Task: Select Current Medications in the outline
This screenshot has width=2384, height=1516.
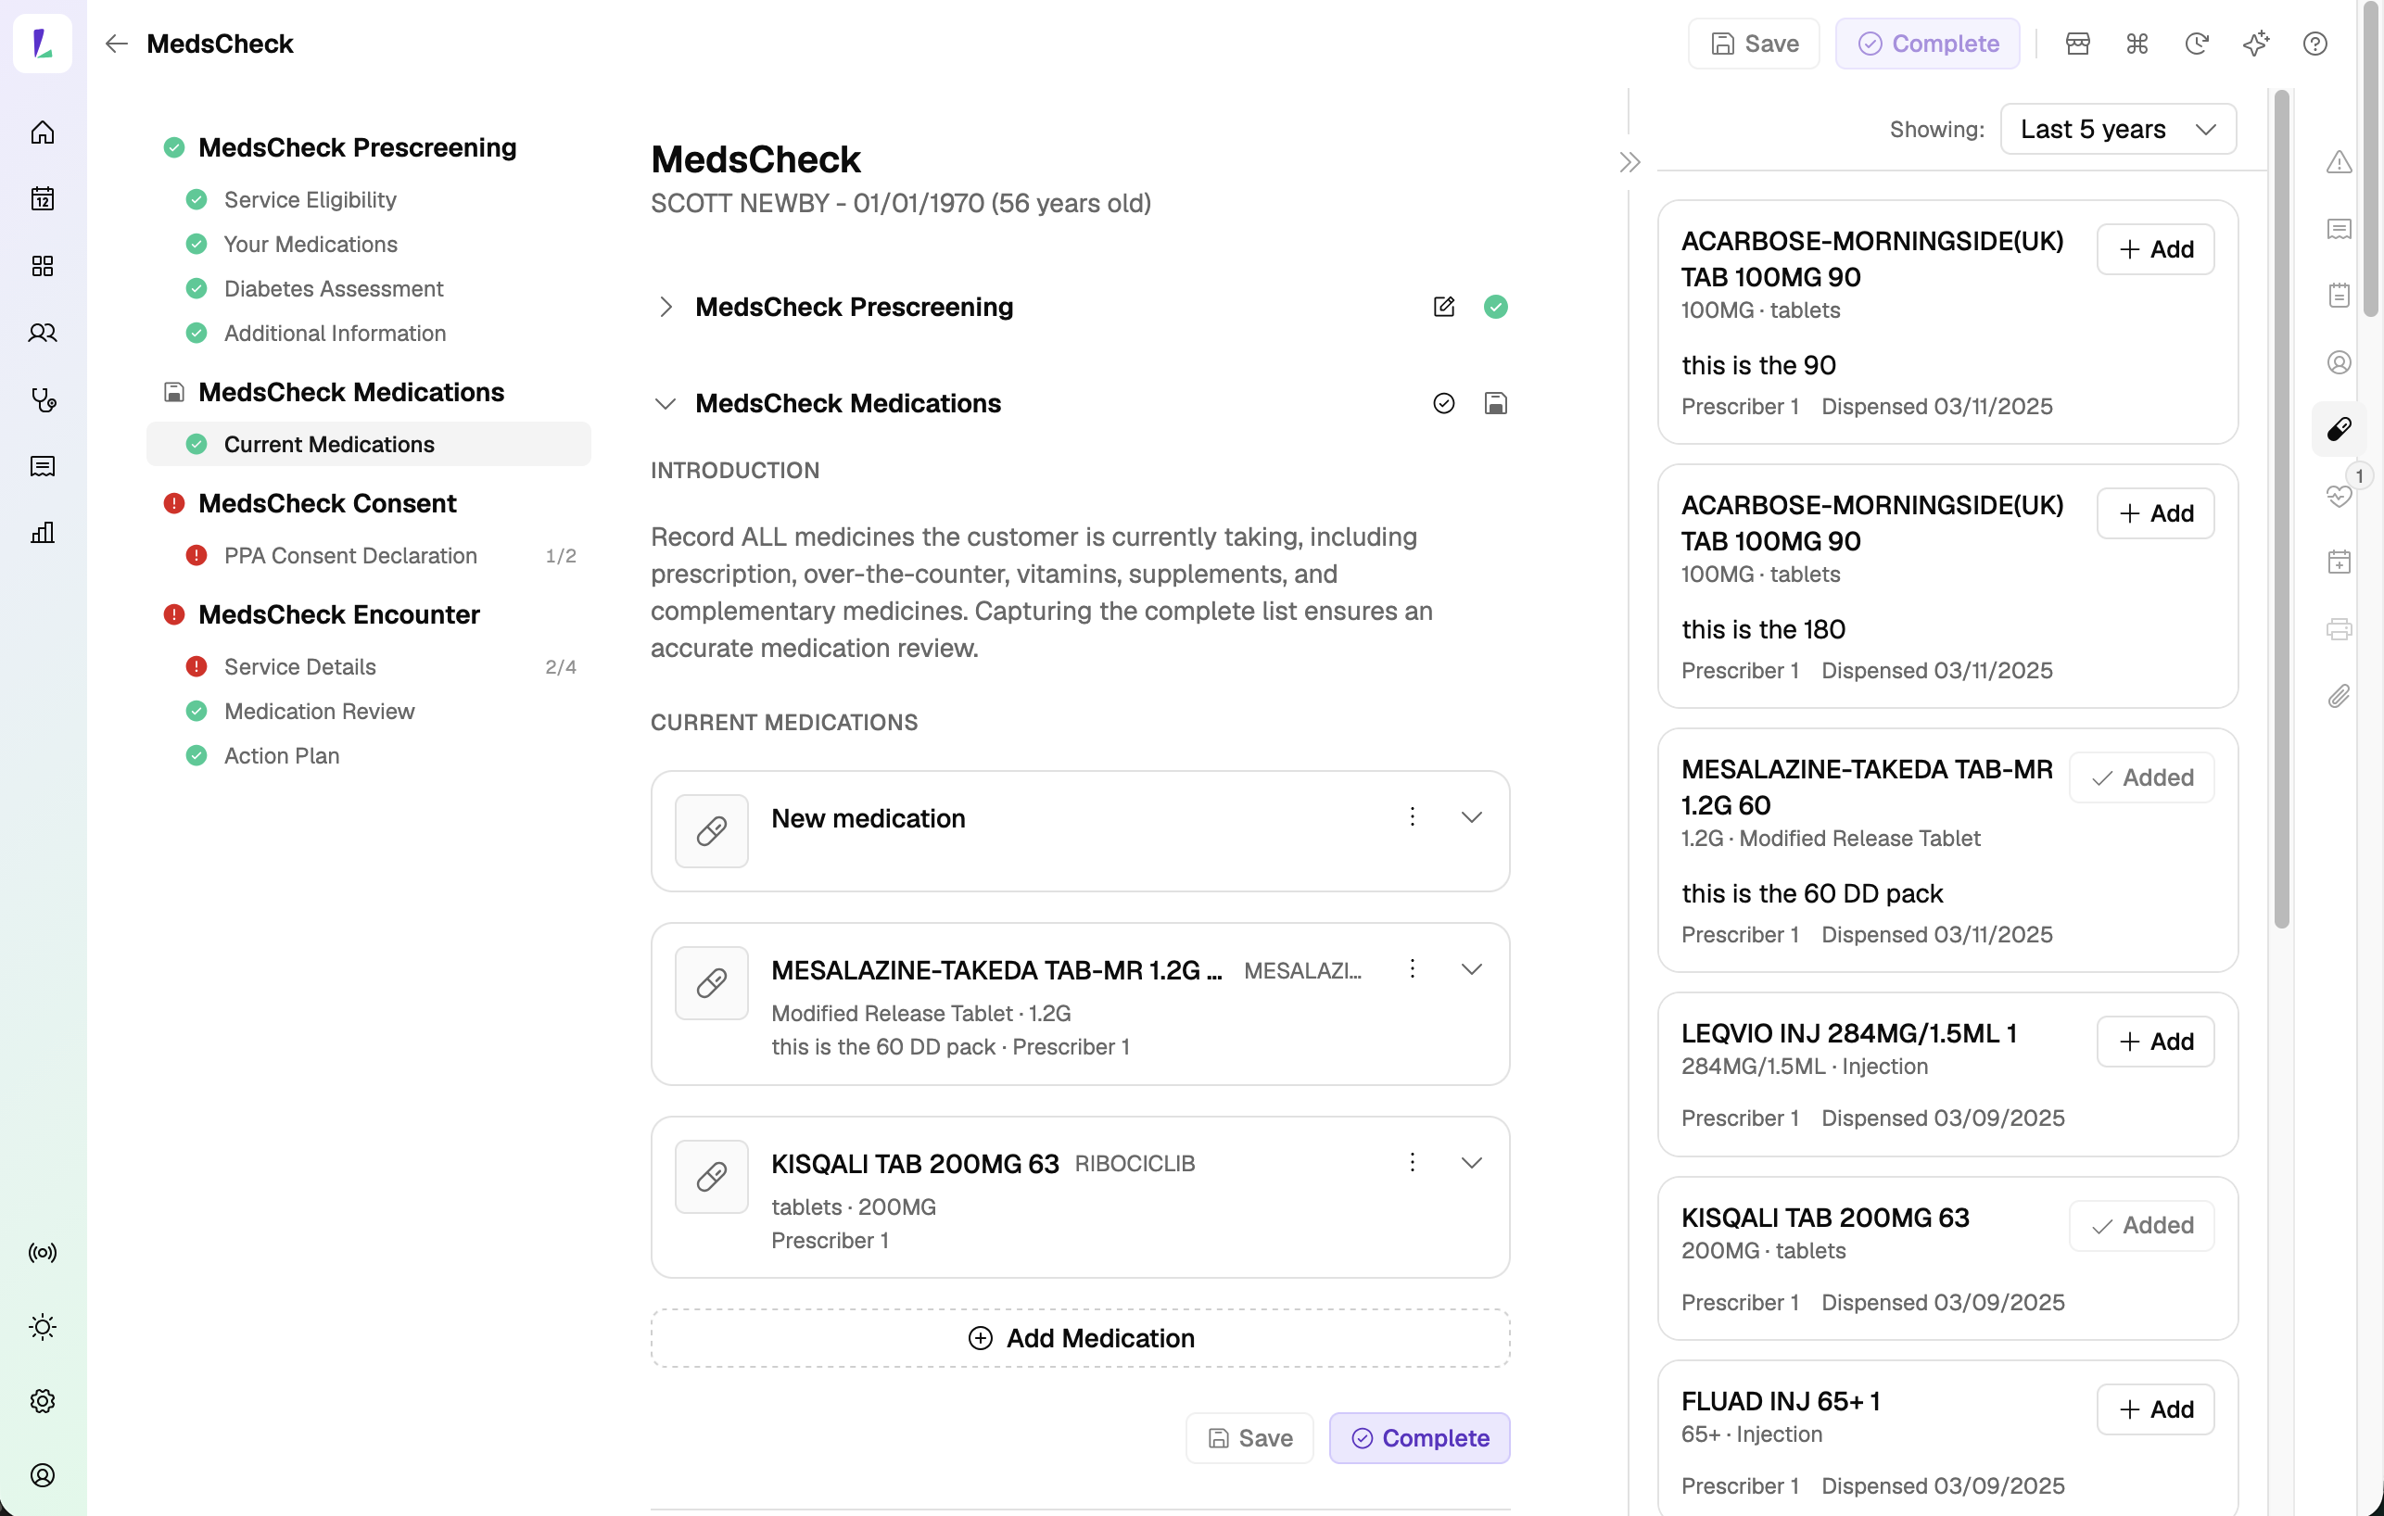Action: click(368, 444)
